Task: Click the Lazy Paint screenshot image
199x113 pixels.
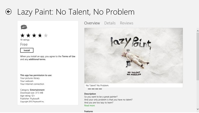Action: click(134, 56)
